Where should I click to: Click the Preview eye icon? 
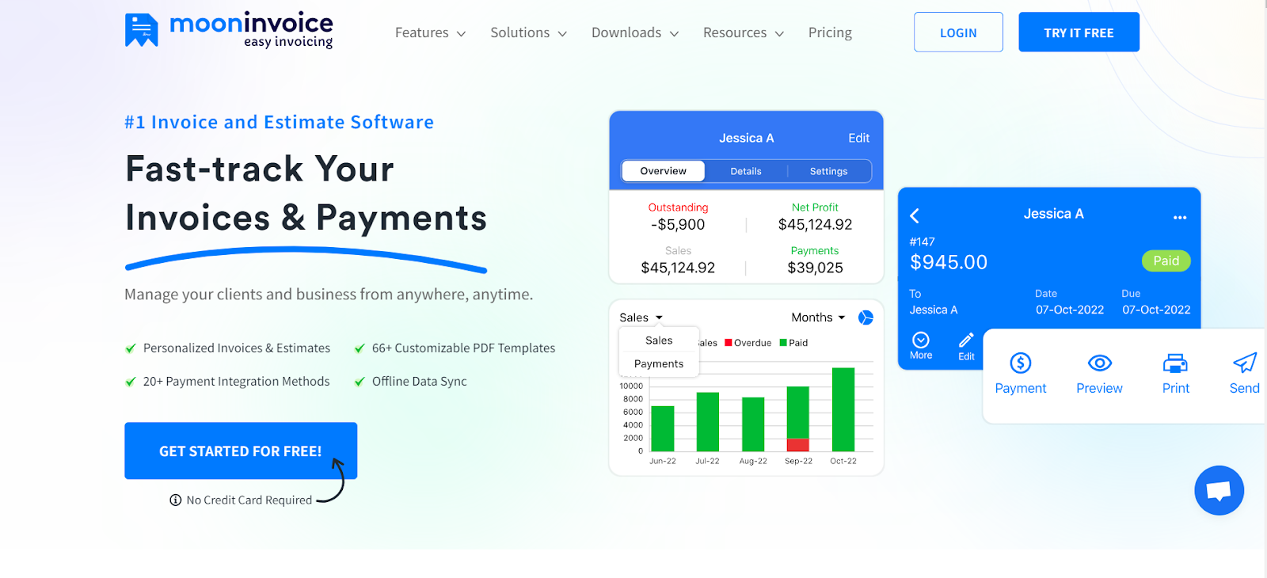coord(1100,363)
